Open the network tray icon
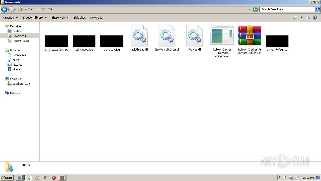Viewport: 321px width, 181px height. [291, 178]
